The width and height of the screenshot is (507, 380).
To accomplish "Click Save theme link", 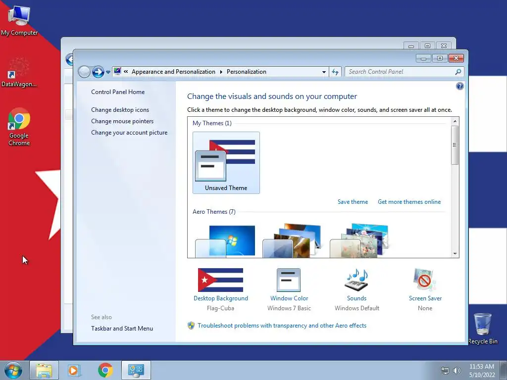I will coord(353,202).
